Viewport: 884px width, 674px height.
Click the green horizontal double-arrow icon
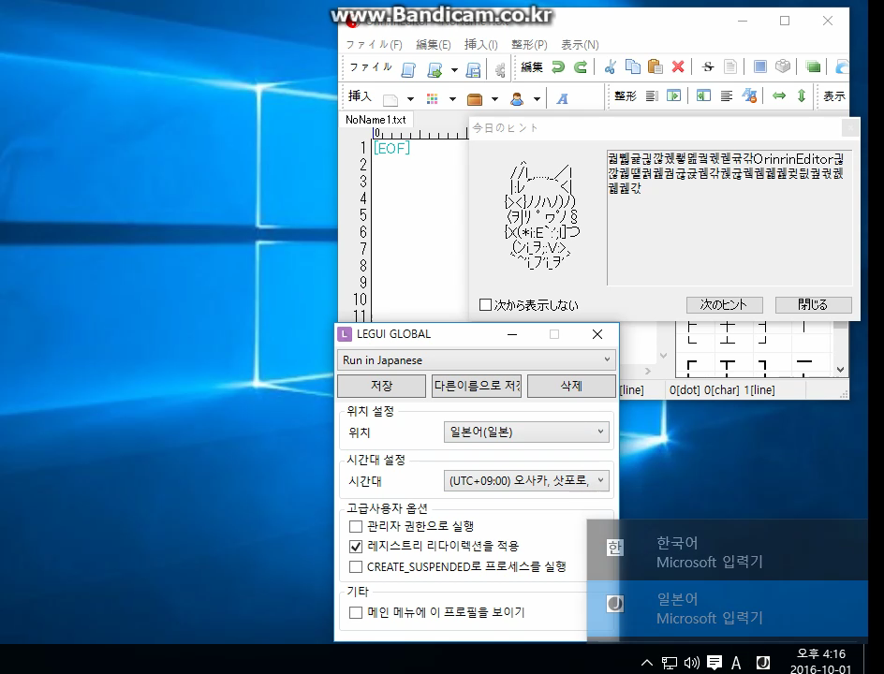tap(779, 96)
